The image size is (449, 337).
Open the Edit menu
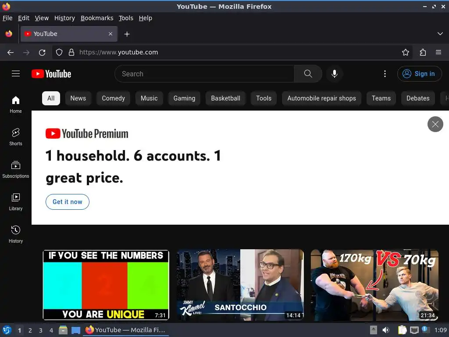(x=24, y=18)
